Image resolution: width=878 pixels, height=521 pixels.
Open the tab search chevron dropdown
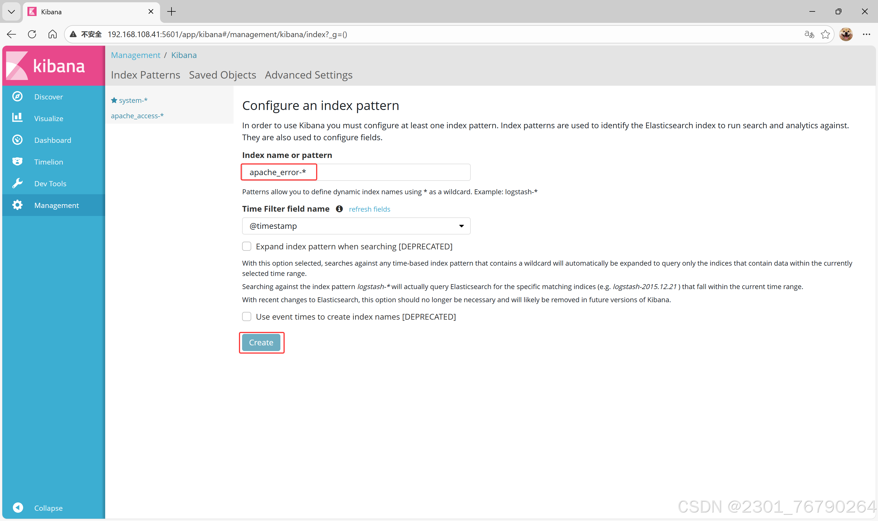tap(11, 12)
